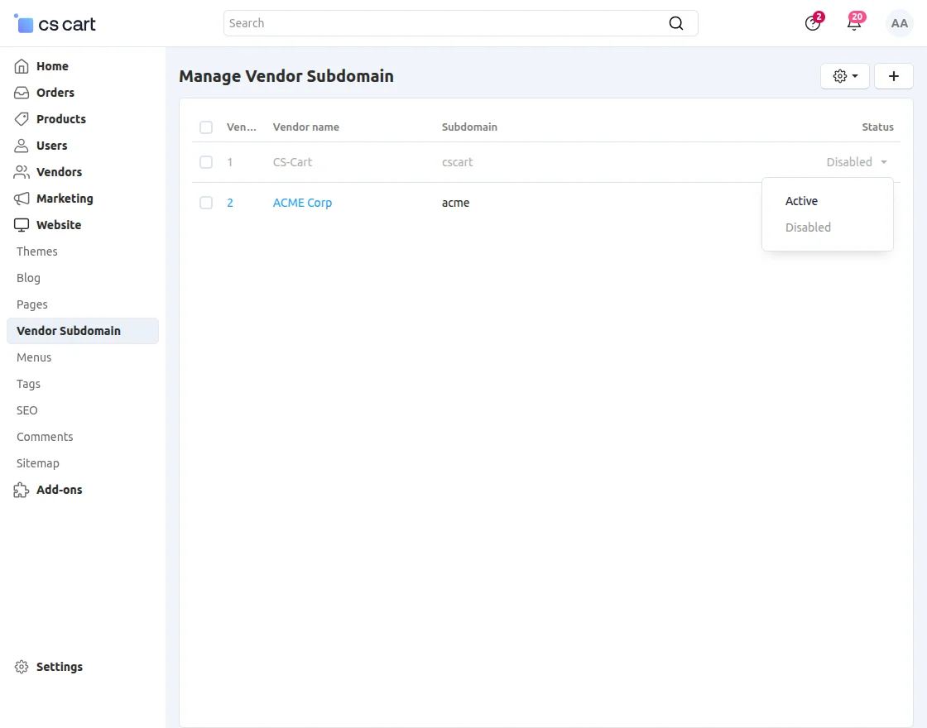Check the select-all checkbox in table header
Image resolution: width=927 pixels, height=728 pixels.
[206, 127]
